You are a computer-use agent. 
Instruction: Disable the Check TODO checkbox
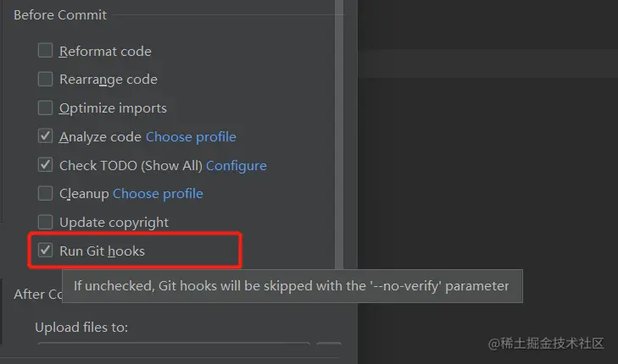pos(45,164)
